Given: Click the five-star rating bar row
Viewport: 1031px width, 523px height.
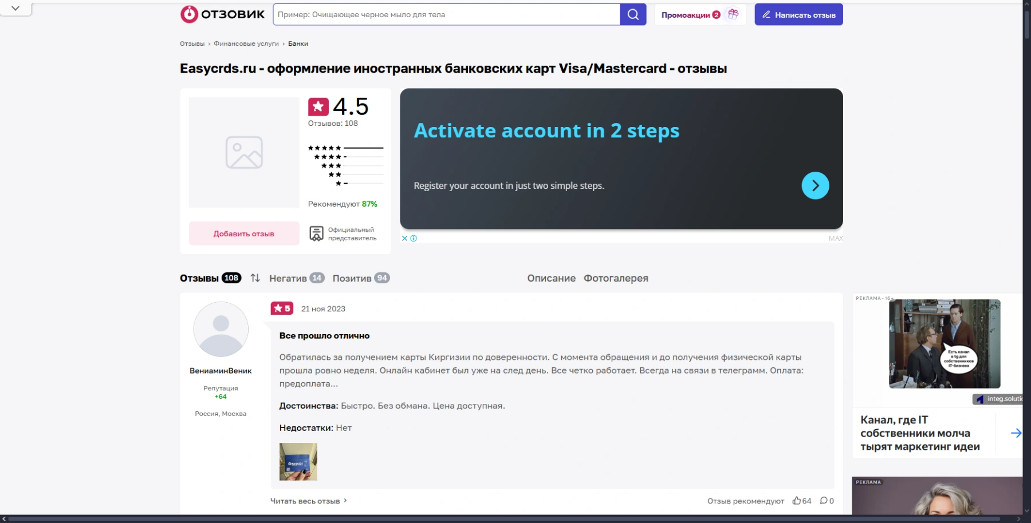Looking at the screenshot, I should pos(345,148).
